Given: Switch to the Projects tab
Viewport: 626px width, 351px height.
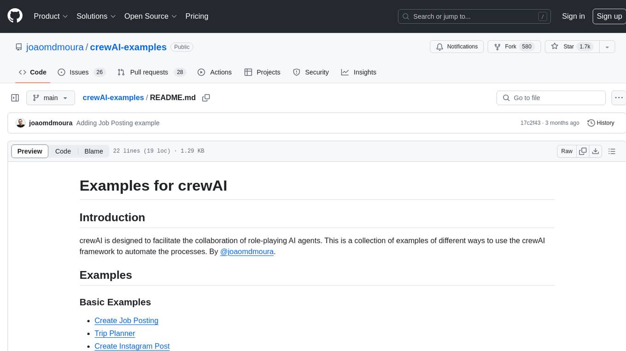Looking at the screenshot, I should [x=262, y=72].
